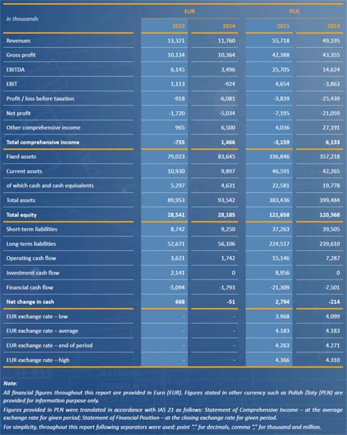The image size is (347, 435).
Task: Select the EBIT row label
Action: pos(11,85)
